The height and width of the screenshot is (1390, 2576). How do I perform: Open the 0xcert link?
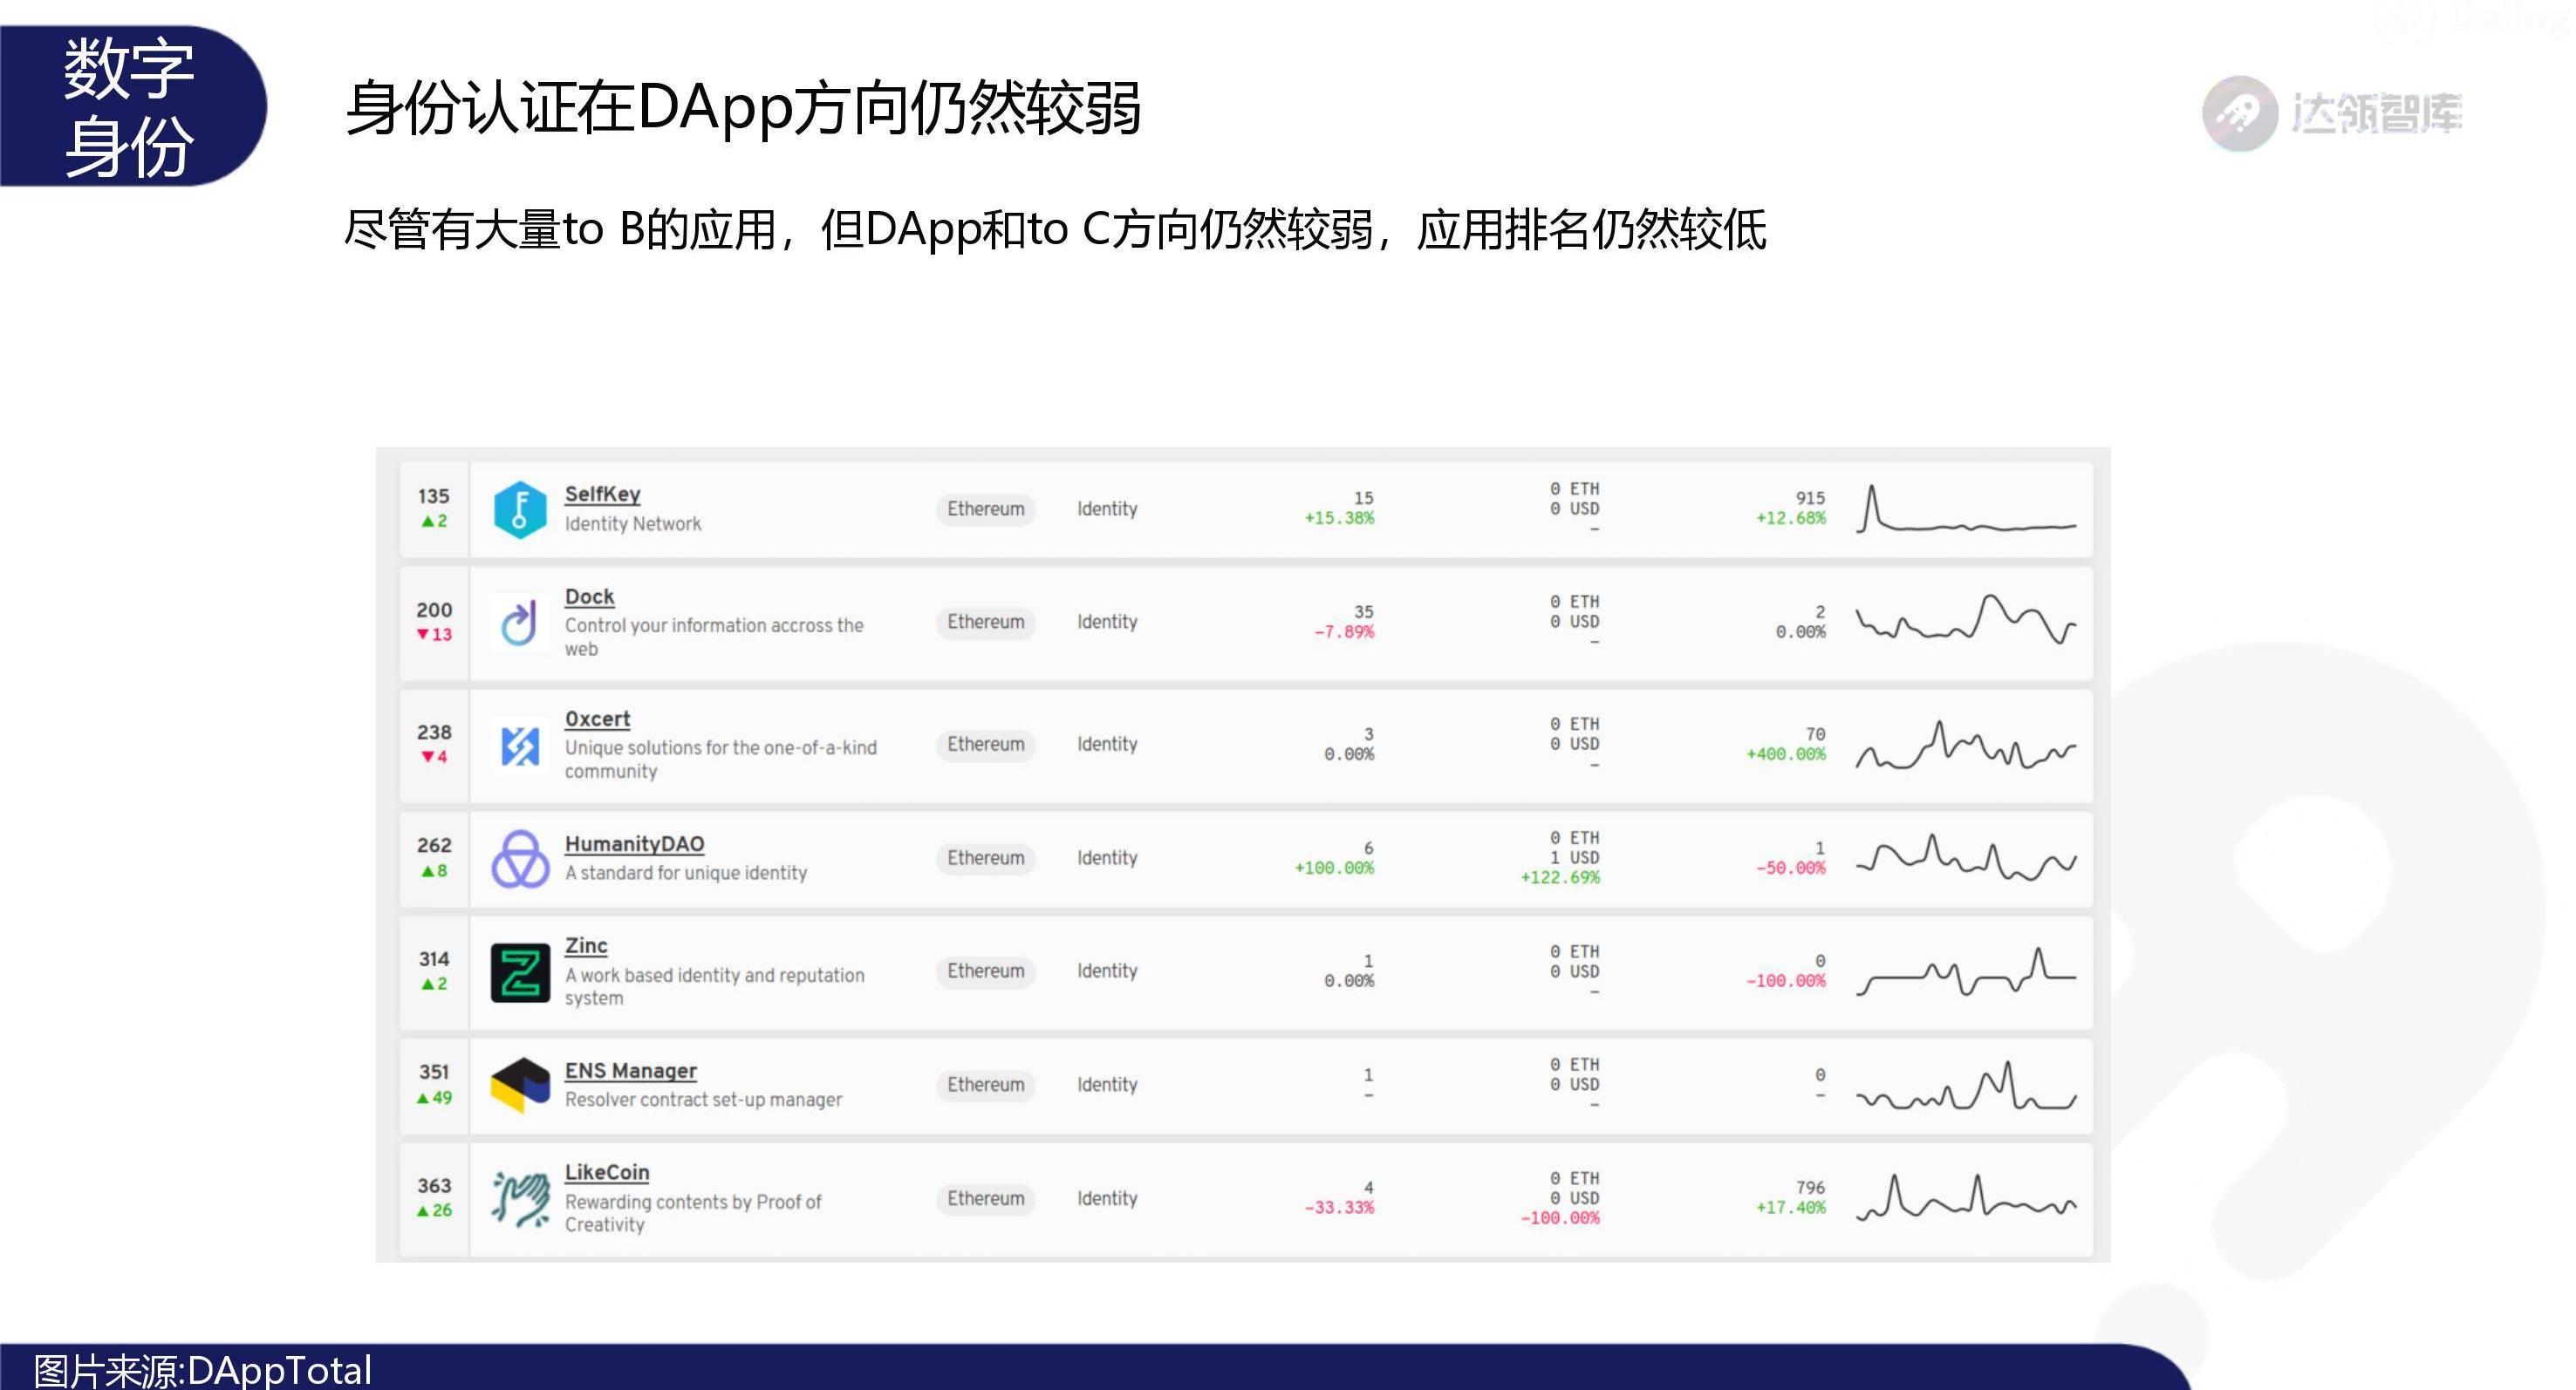click(x=597, y=719)
